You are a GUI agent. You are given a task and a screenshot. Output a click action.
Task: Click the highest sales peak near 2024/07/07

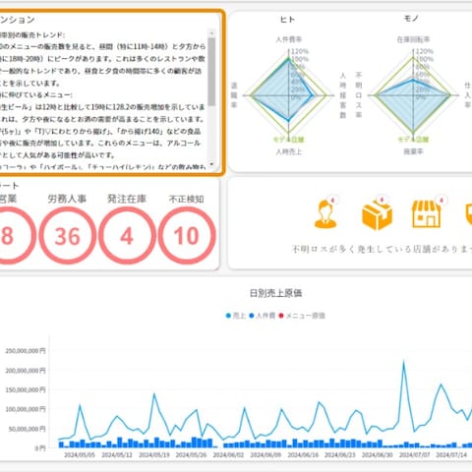(x=403, y=362)
